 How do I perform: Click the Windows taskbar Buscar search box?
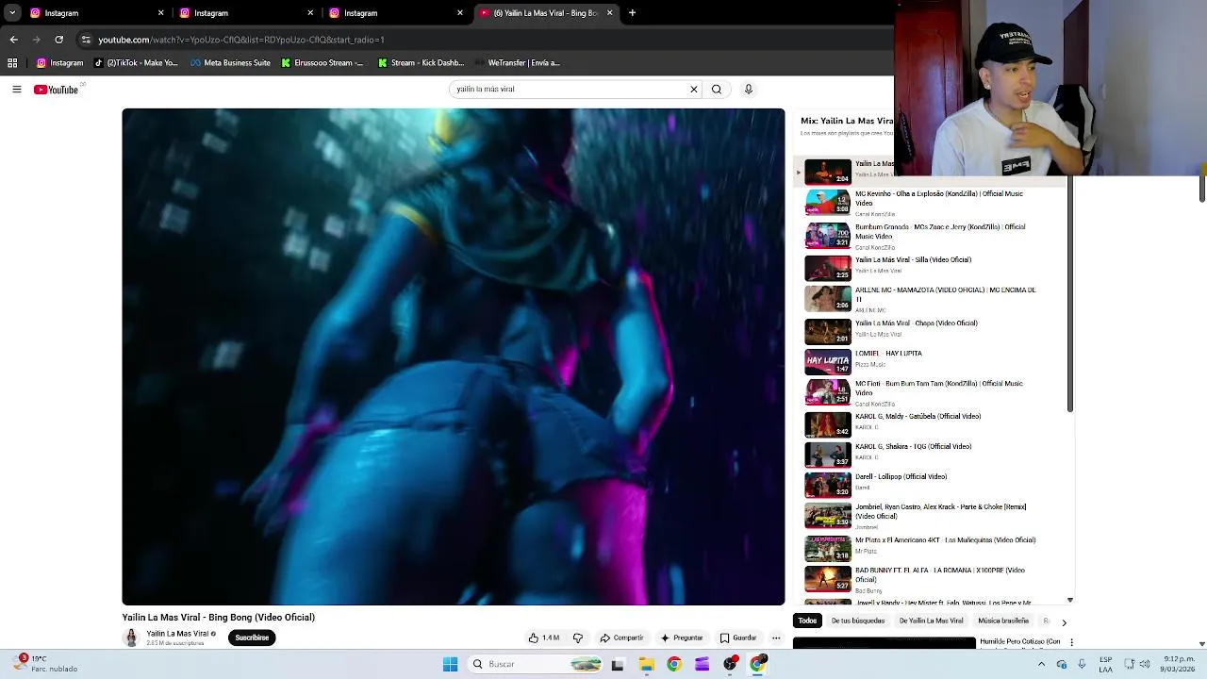(536, 665)
